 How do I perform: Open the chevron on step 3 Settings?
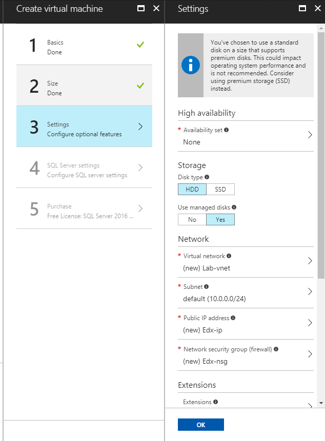(x=140, y=127)
